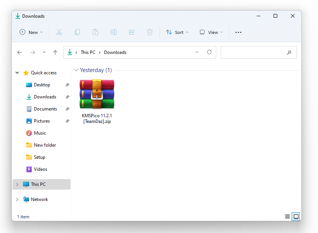Go up one folder level
Viewport: 318px width, 233px height.
[55, 52]
